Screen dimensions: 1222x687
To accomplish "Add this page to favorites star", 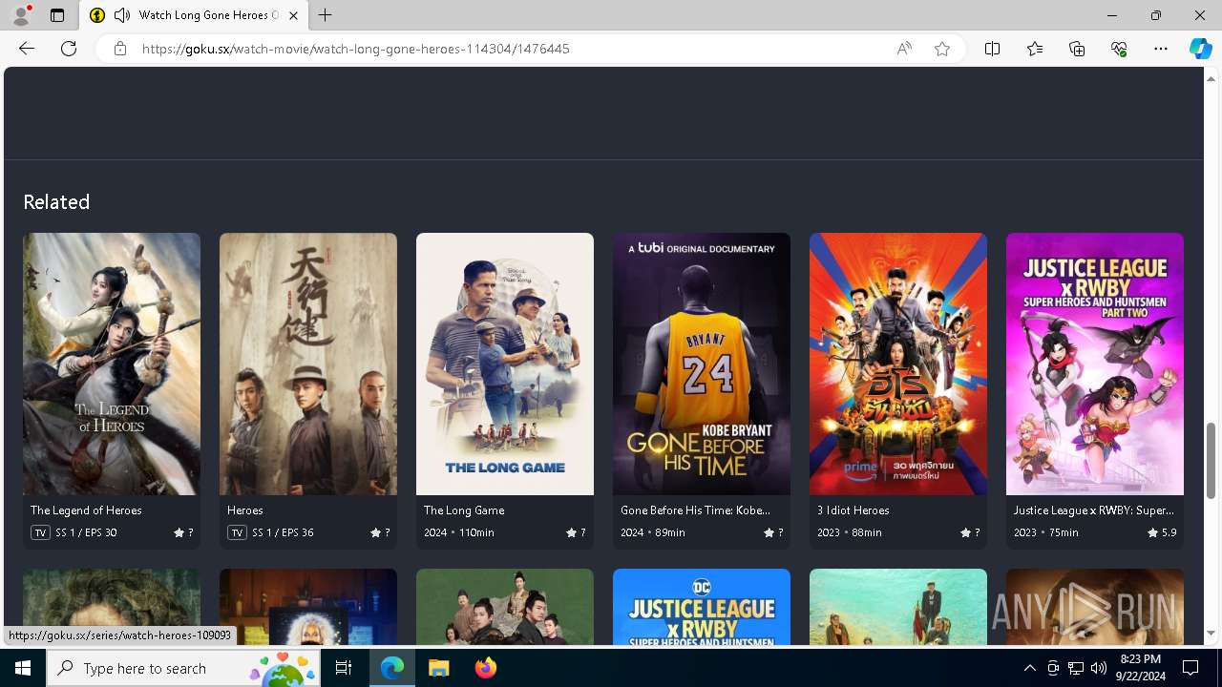I will tap(942, 49).
